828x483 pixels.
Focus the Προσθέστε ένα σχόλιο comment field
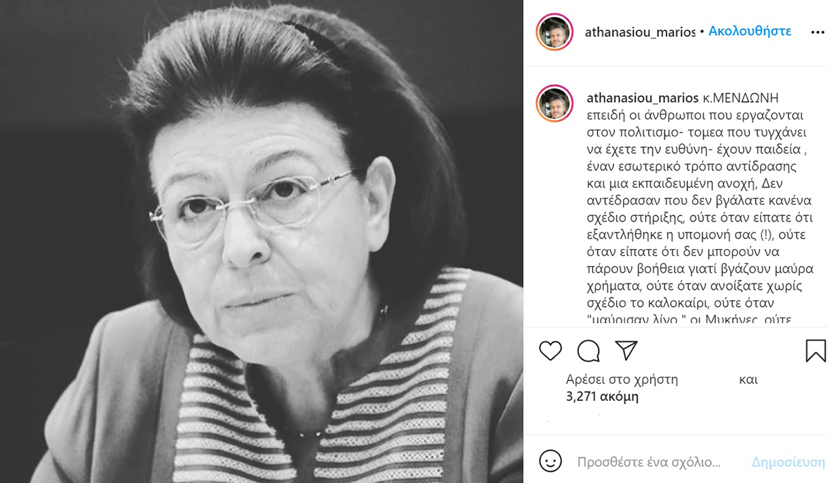(649, 462)
